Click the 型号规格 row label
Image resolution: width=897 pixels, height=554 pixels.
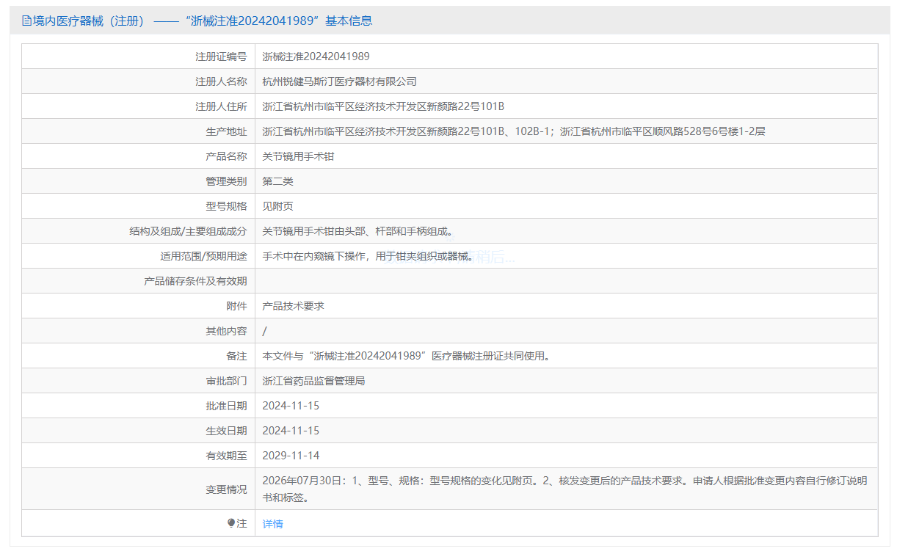coord(226,206)
